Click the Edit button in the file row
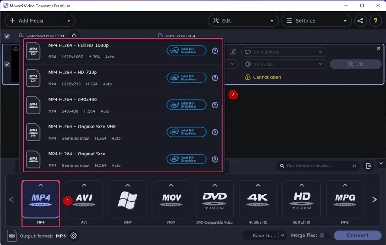This screenshot has width=386, height=245. 356,64
